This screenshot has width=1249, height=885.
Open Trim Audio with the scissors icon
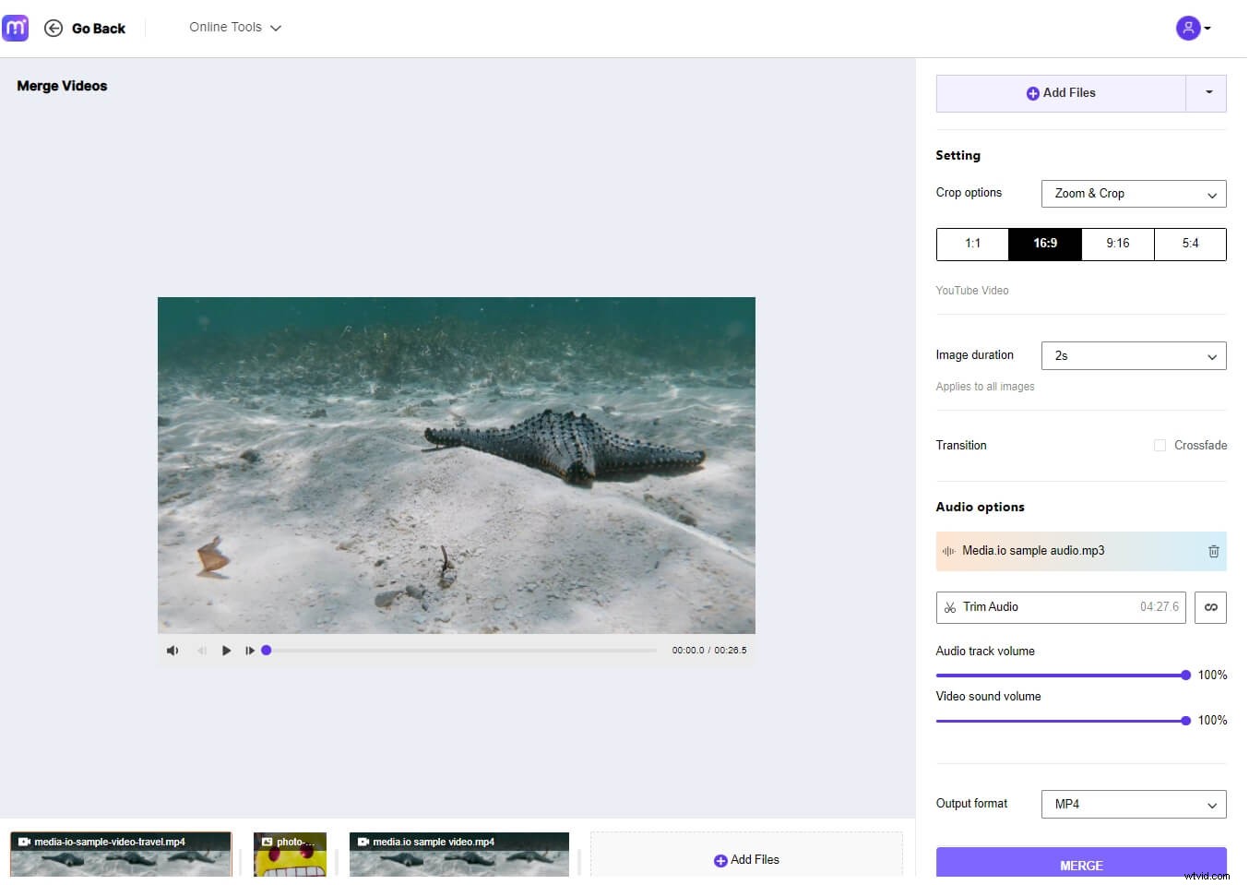[x=951, y=607]
